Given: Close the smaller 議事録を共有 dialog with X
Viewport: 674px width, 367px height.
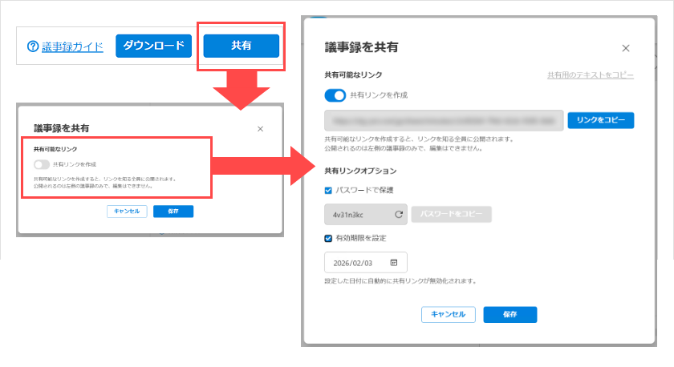Looking at the screenshot, I should (x=260, y=129).
